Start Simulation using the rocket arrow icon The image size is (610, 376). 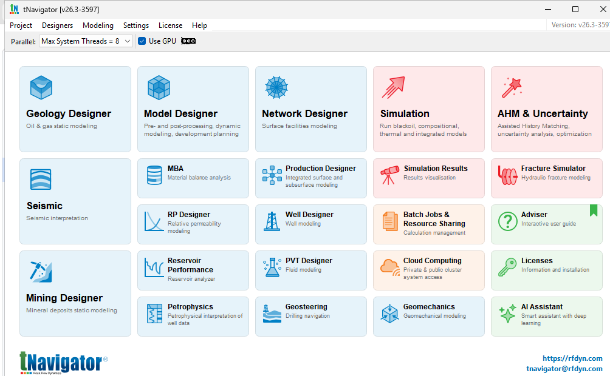pyautogui.click(x=394, y=87)
